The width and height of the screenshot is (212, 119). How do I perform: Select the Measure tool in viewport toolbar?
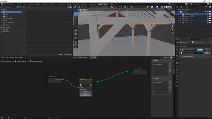[x=76, y=42]
